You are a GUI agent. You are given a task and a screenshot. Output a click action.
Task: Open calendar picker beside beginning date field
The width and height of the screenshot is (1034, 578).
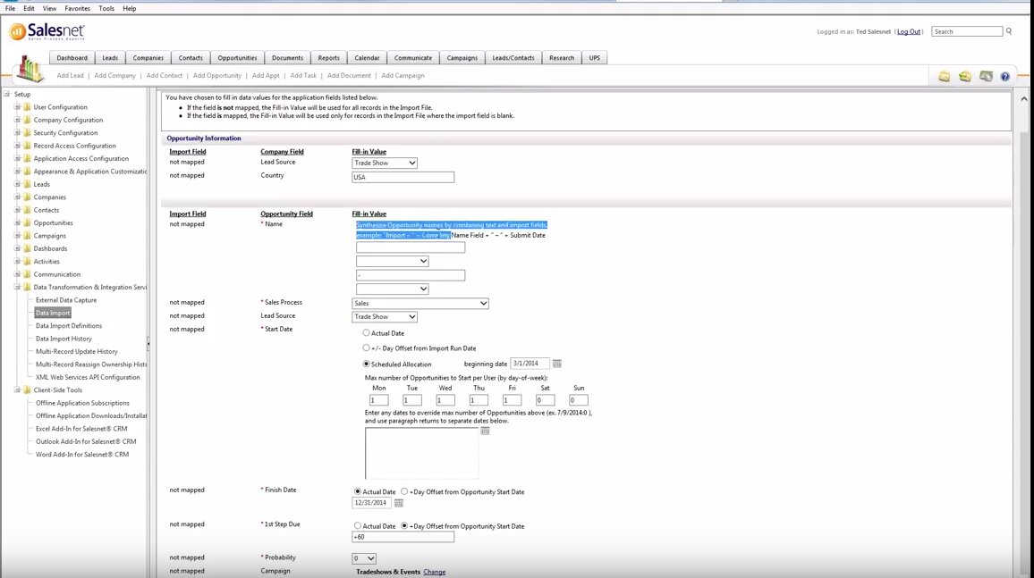click(556, 364)
